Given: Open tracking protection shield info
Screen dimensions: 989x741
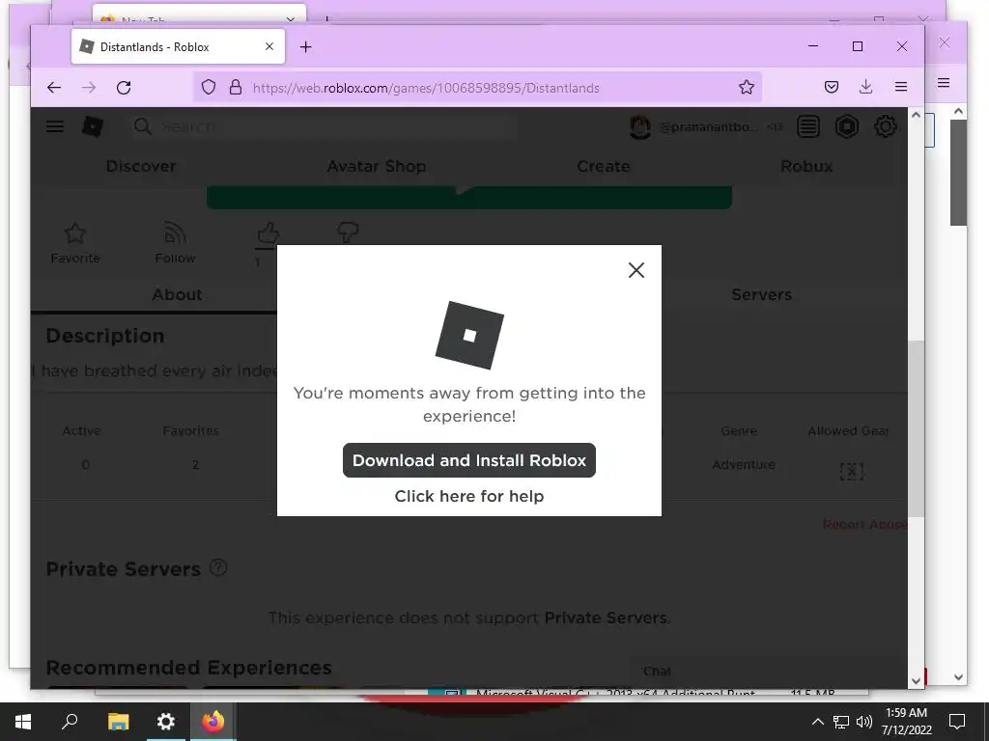Looking at the screenshot, I should coord(209,88).
